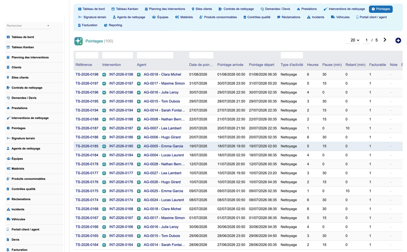The height and width of the screenshot is (252, 407).
Task: Open plus icon beside INT-2026-0197
Action: [104, 83]
